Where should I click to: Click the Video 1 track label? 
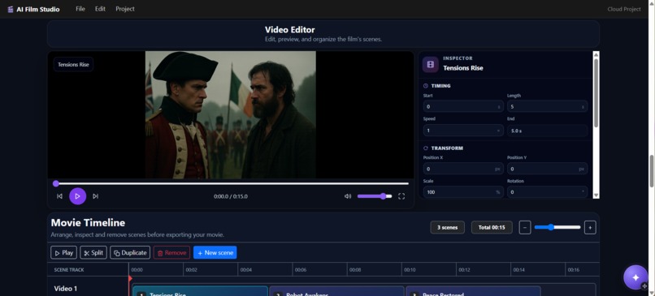66,289
